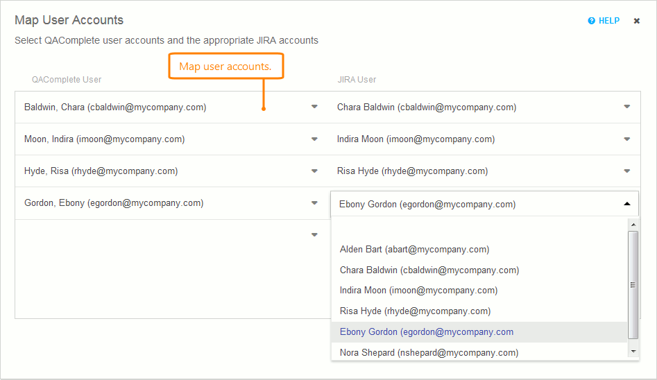Screen dimensions: 657x380
Task: Open the HELP link
Action: pyautogui.click(x=608, y=21)
